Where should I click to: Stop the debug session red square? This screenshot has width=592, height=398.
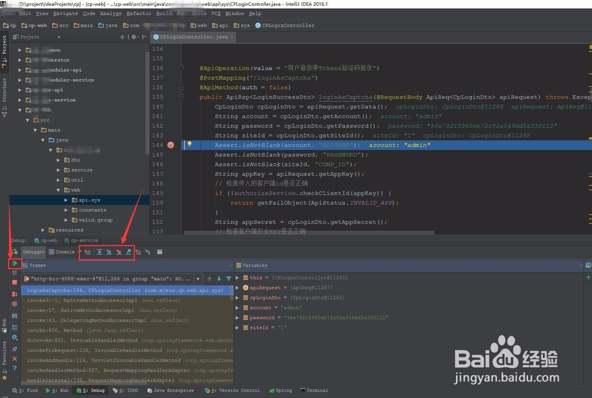click(x=15, y=282)
